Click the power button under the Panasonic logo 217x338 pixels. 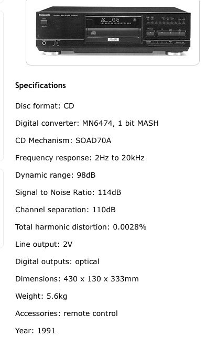[44, 22]
